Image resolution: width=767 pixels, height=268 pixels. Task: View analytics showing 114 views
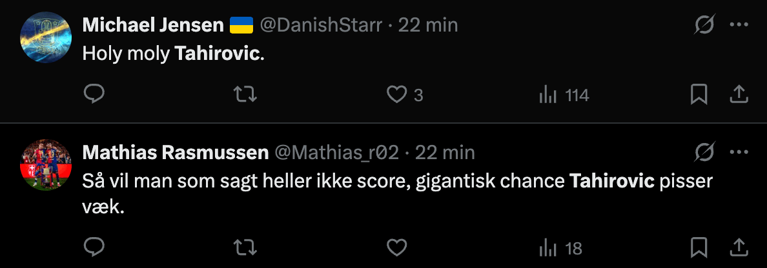pyautogui.click(x=564, y=95)
